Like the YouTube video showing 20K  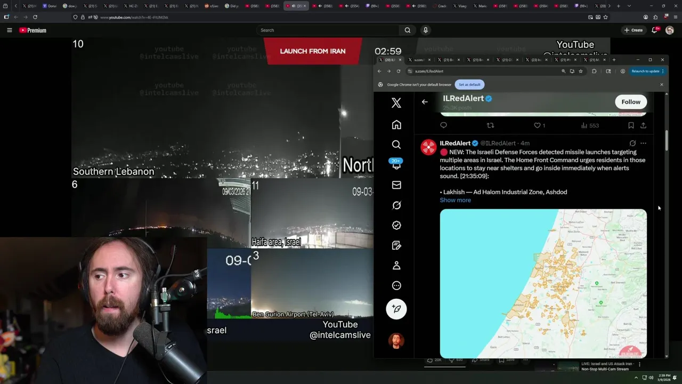435,360
